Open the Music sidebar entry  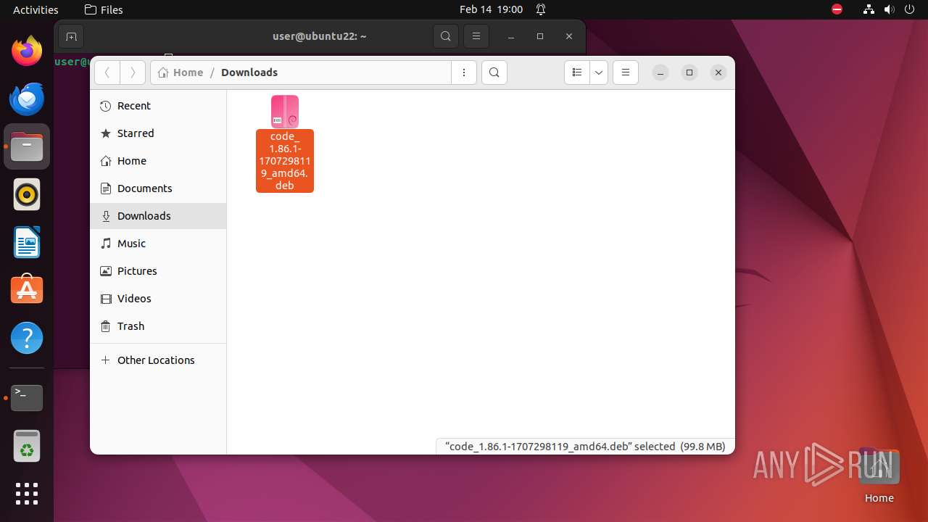pos(158,244)
